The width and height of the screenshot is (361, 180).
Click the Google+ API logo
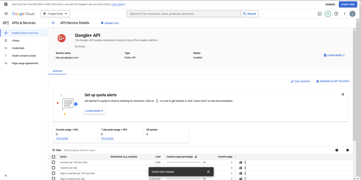pos(61,38)
